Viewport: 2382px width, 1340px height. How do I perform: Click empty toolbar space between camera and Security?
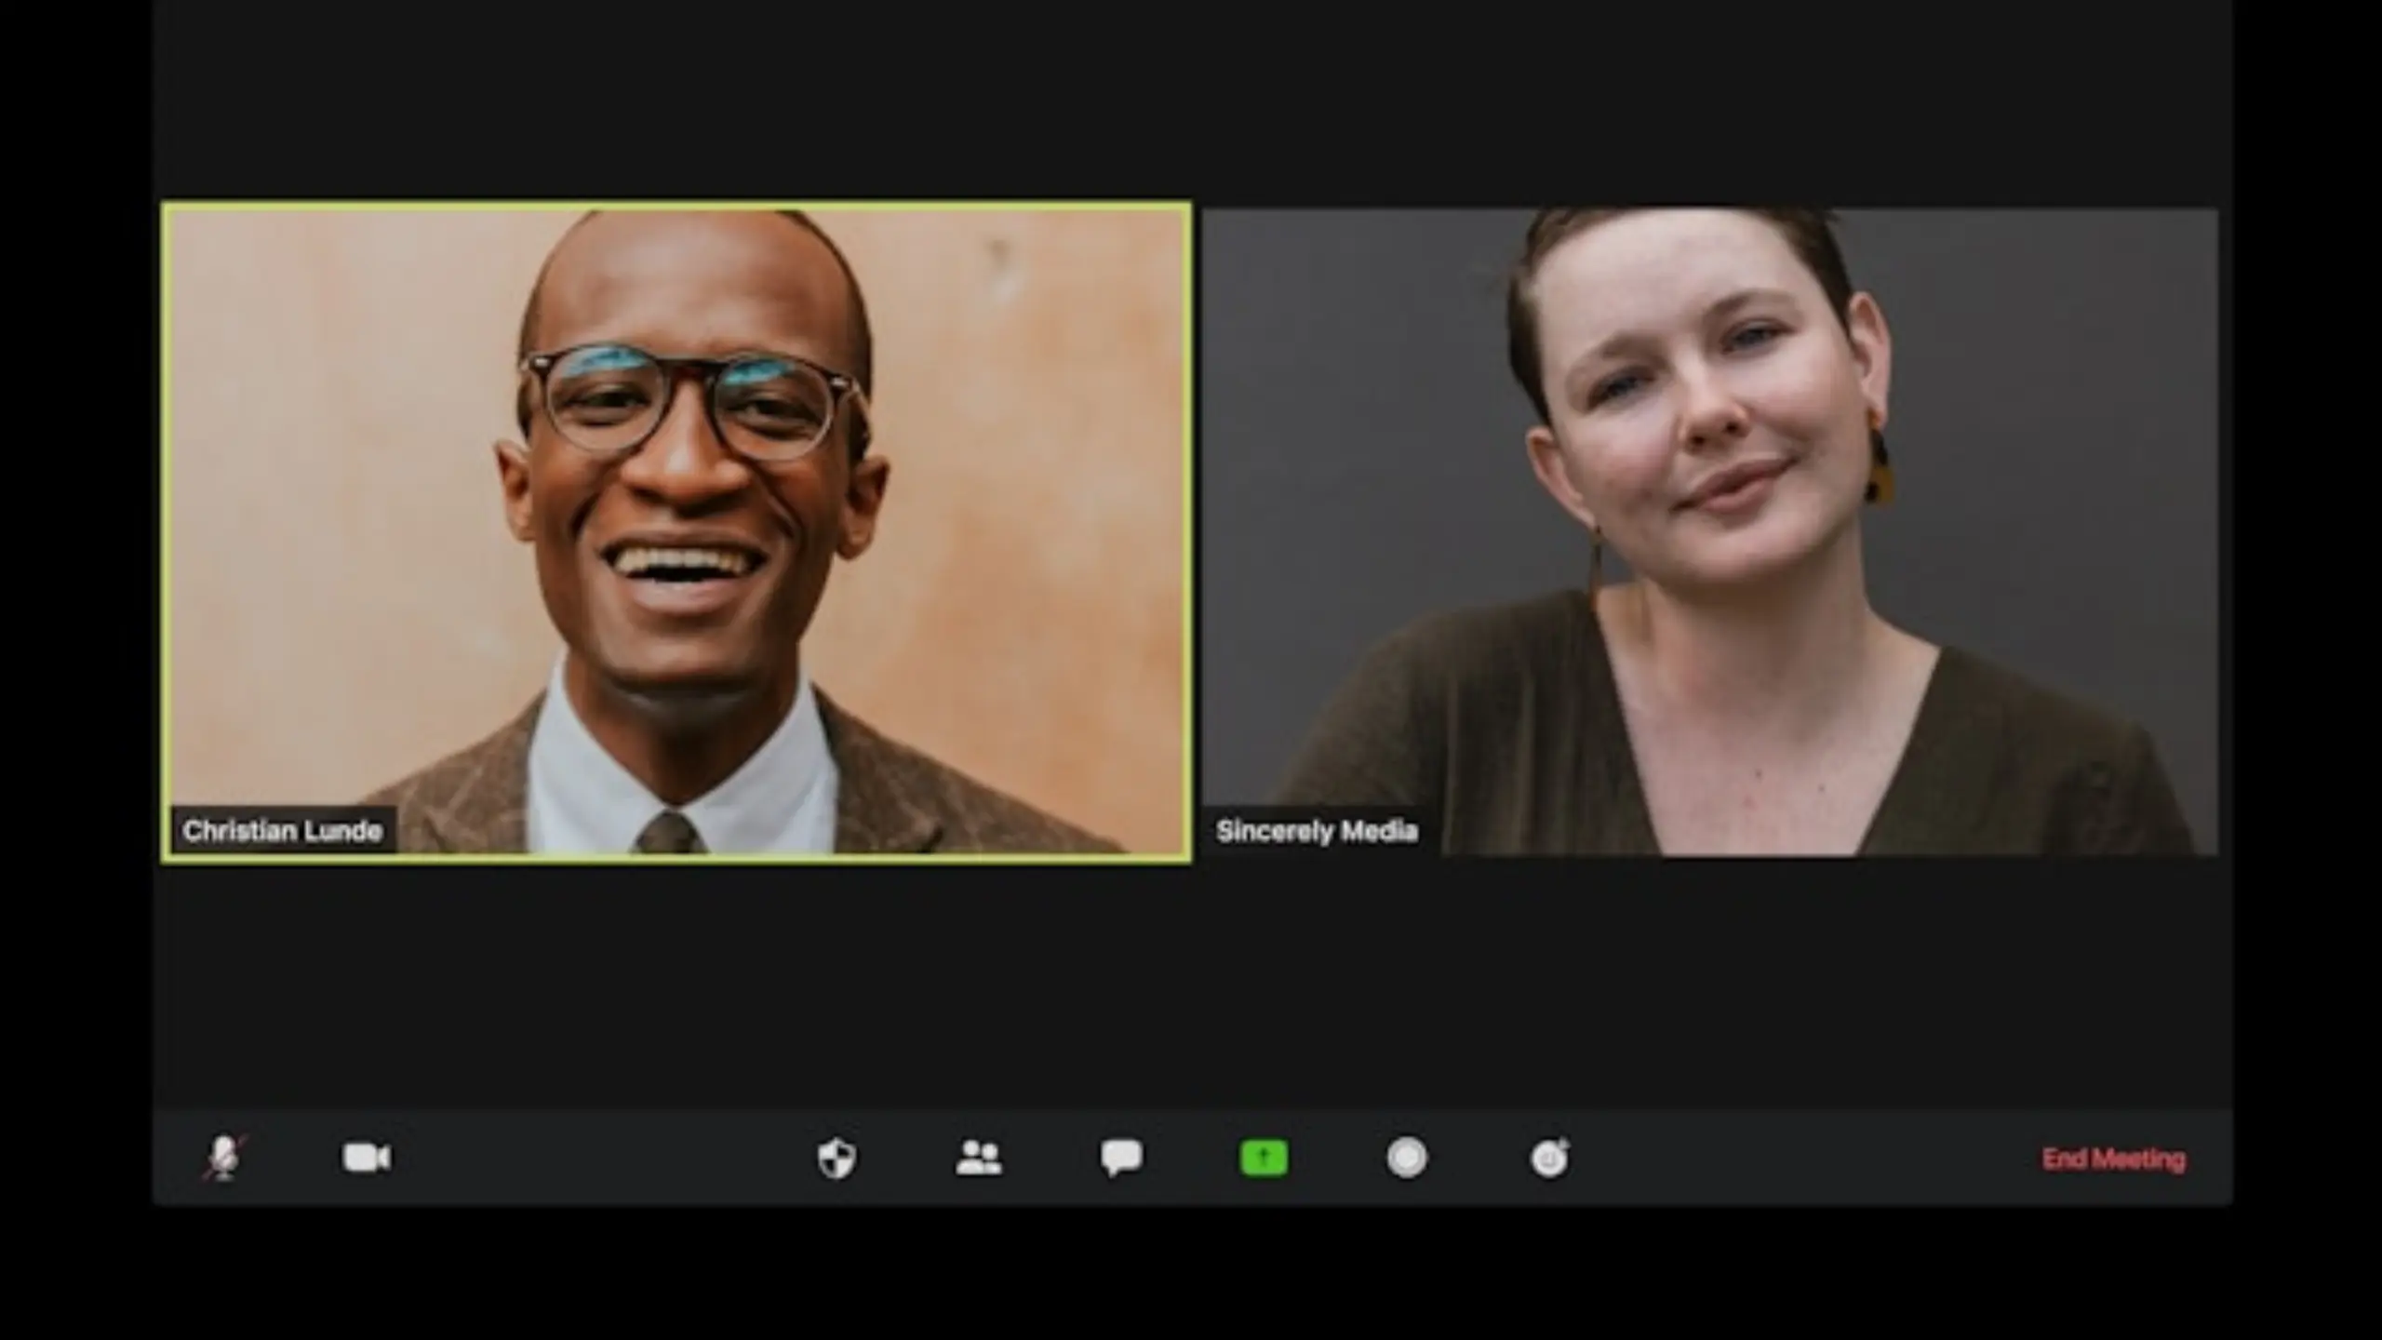[x=605, y=1158]
